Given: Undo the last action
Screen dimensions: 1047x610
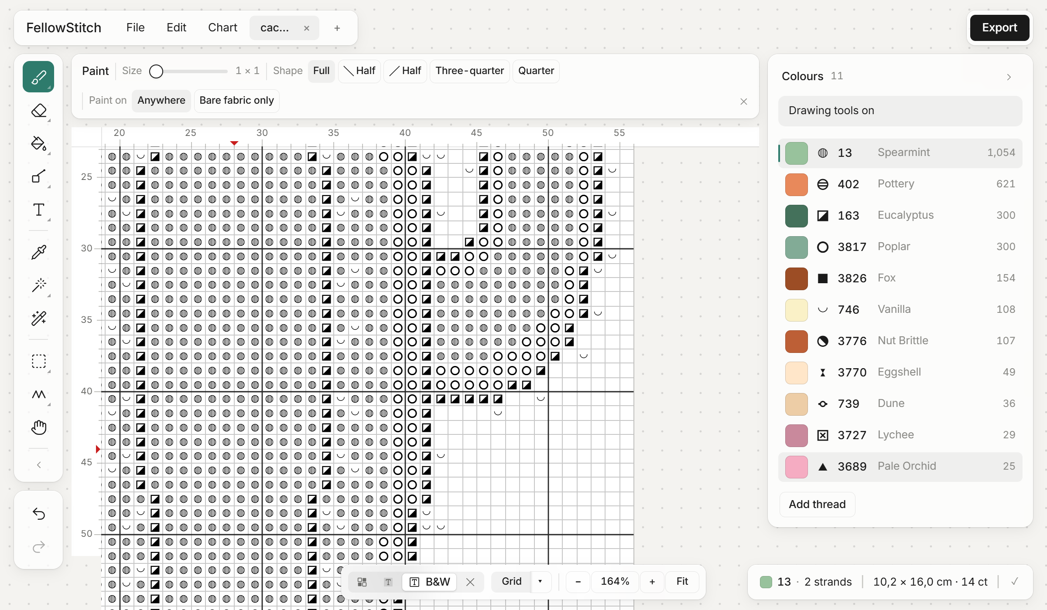Looking at the screenshot, I should coord(38,514).
